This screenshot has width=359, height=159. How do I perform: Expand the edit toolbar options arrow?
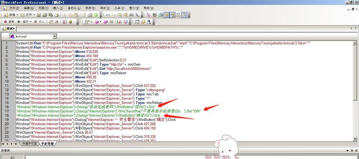pos(142,16)
